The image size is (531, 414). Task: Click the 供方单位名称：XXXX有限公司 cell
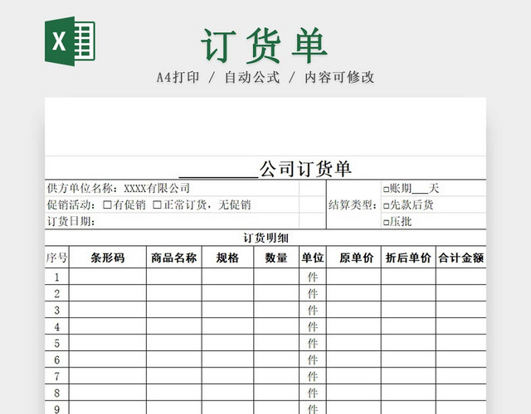[172, 188]
